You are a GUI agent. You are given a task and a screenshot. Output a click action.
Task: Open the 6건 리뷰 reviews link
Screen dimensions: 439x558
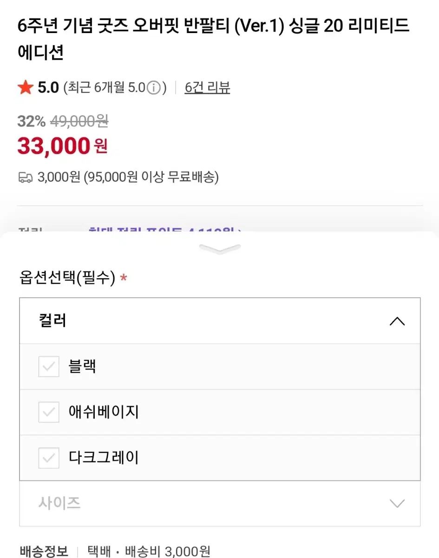(207, 87)
